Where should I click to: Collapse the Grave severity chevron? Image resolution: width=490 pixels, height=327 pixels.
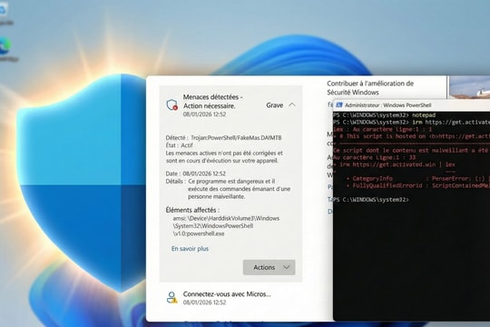(x=292, y=104)
